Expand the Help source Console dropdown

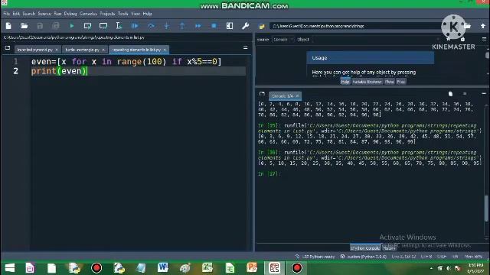point(283,39)
